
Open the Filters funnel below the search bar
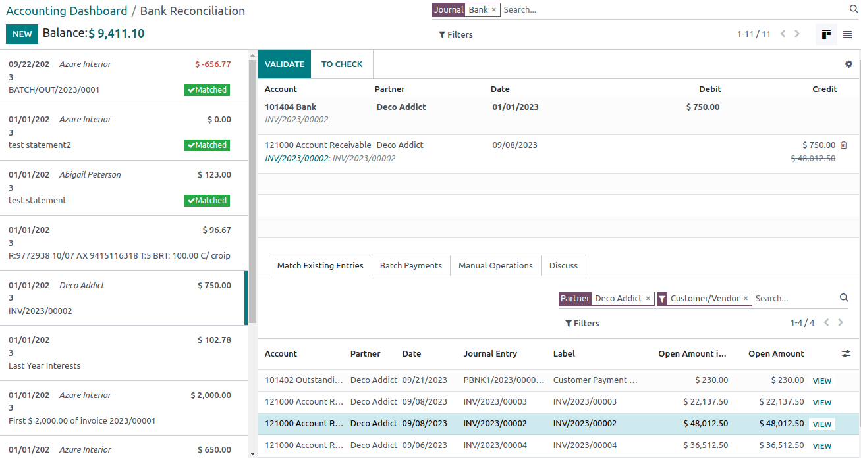(455, 34)
